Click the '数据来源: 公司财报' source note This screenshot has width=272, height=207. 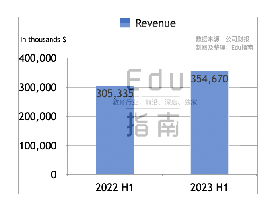pyautogui.click(x=222, y=39)
